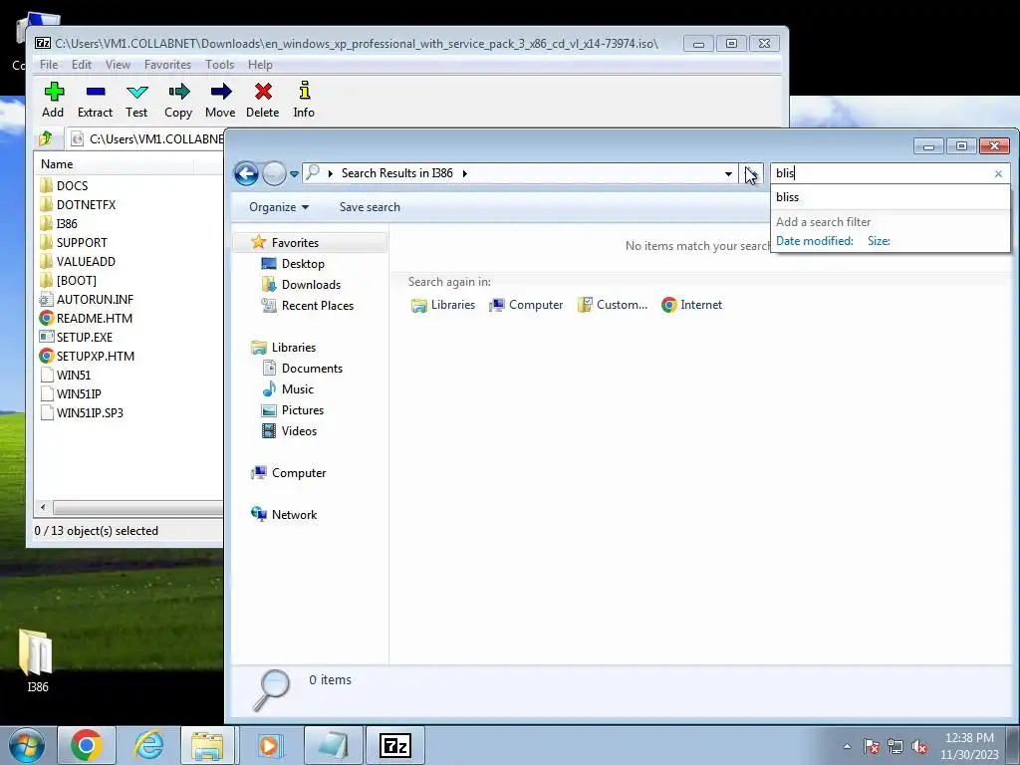Expand arrow after Search Results in I386

pos(464,173)
